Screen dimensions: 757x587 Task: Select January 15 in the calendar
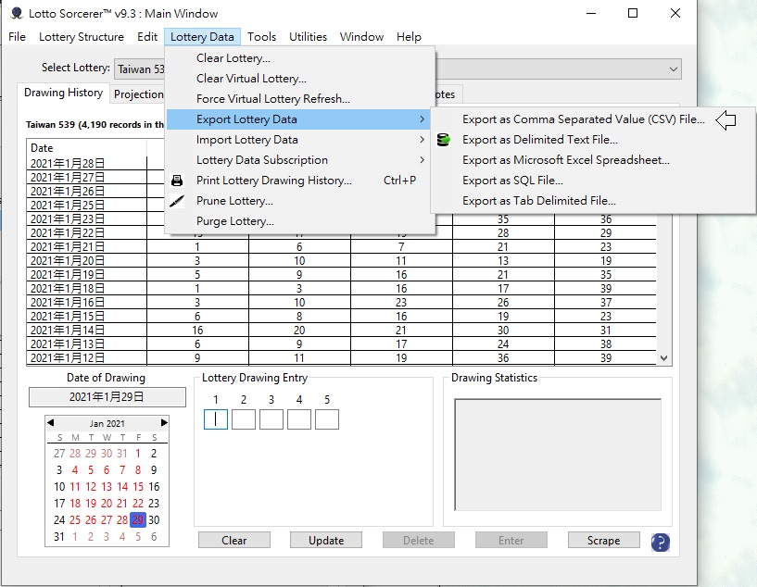click(x=138, y=487)
